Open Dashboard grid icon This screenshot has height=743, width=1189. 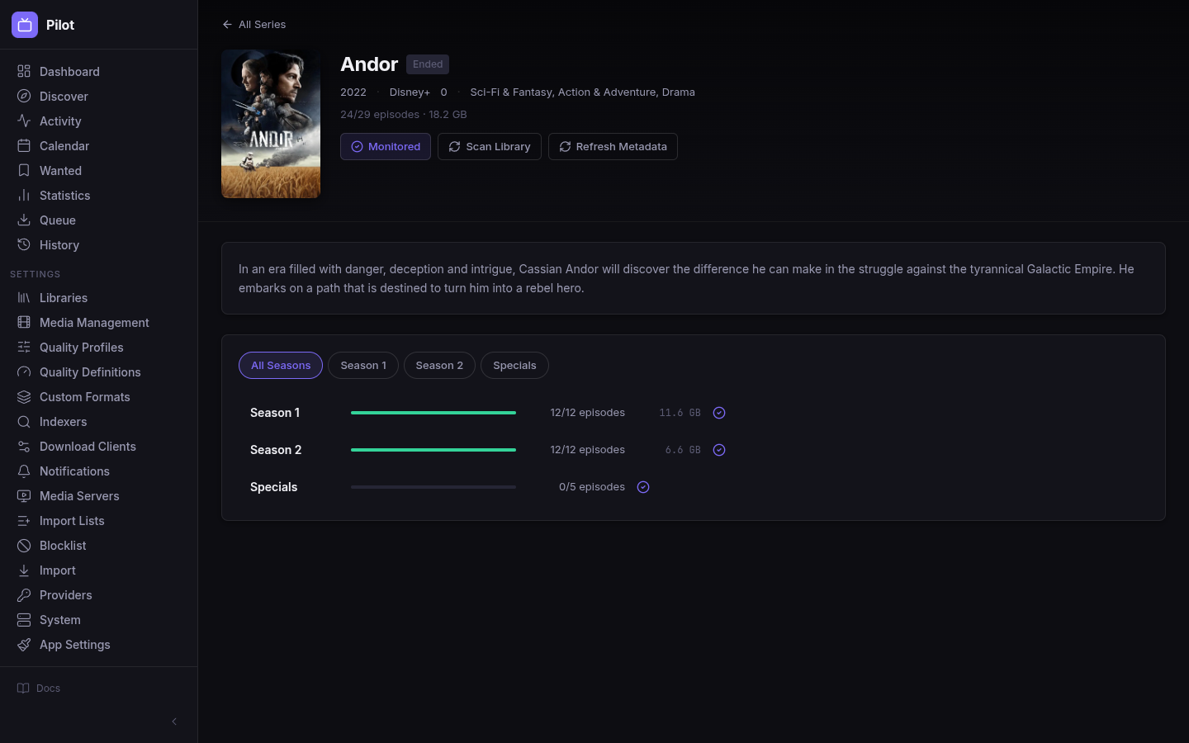tap(24, 72)
